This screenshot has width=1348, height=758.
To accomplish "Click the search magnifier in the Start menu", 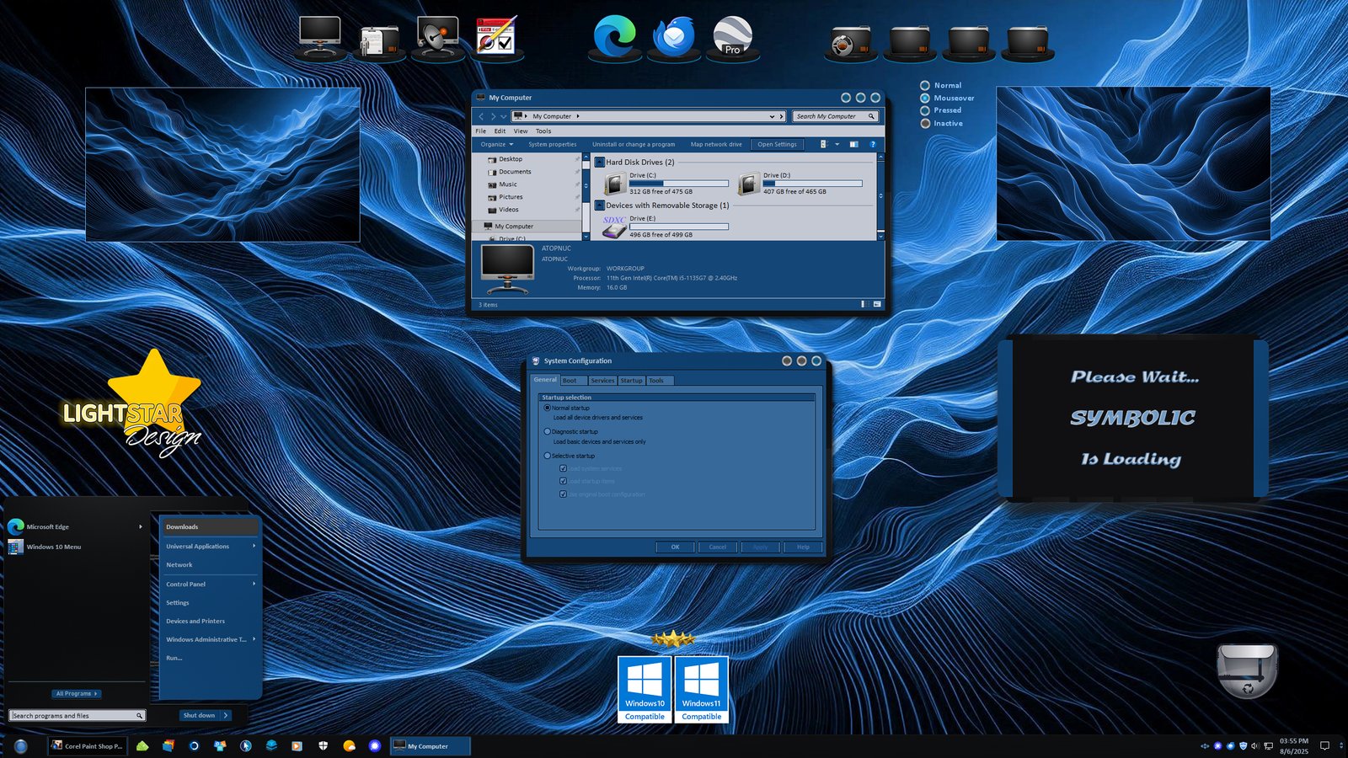I will (x=139, y=716).
